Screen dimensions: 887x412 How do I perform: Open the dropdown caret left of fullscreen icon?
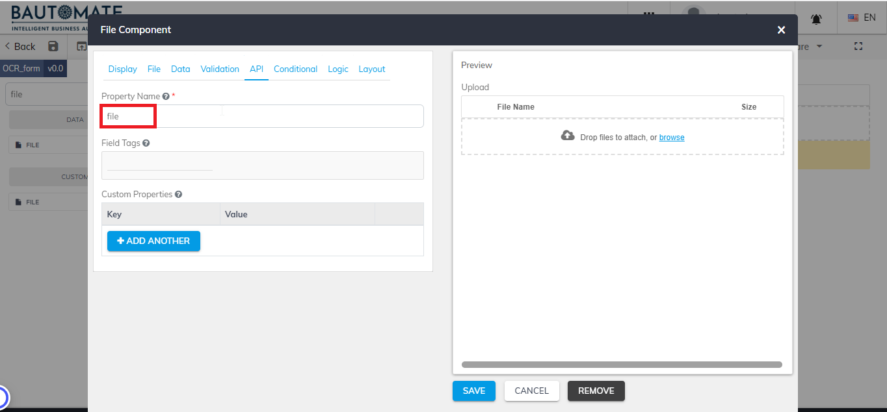pyautogui.click(x=819, y=46)
